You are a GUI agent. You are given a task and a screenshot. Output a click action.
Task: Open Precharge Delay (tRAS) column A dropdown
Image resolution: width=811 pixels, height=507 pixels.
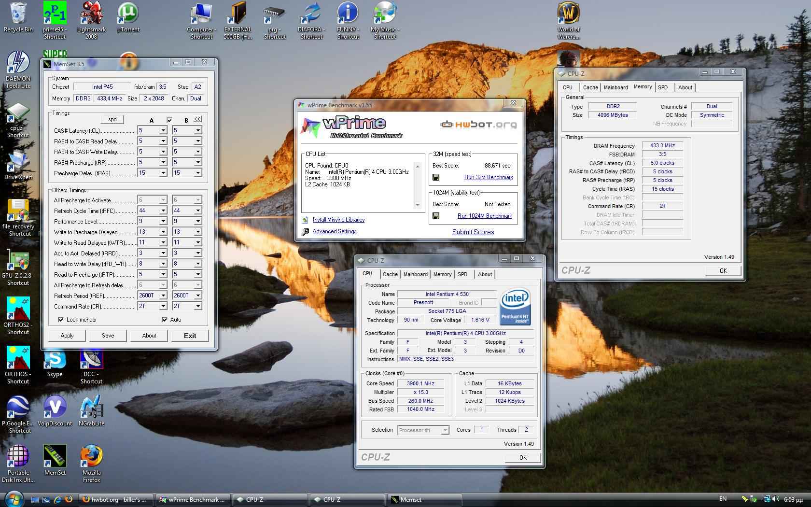click(163, 173)
